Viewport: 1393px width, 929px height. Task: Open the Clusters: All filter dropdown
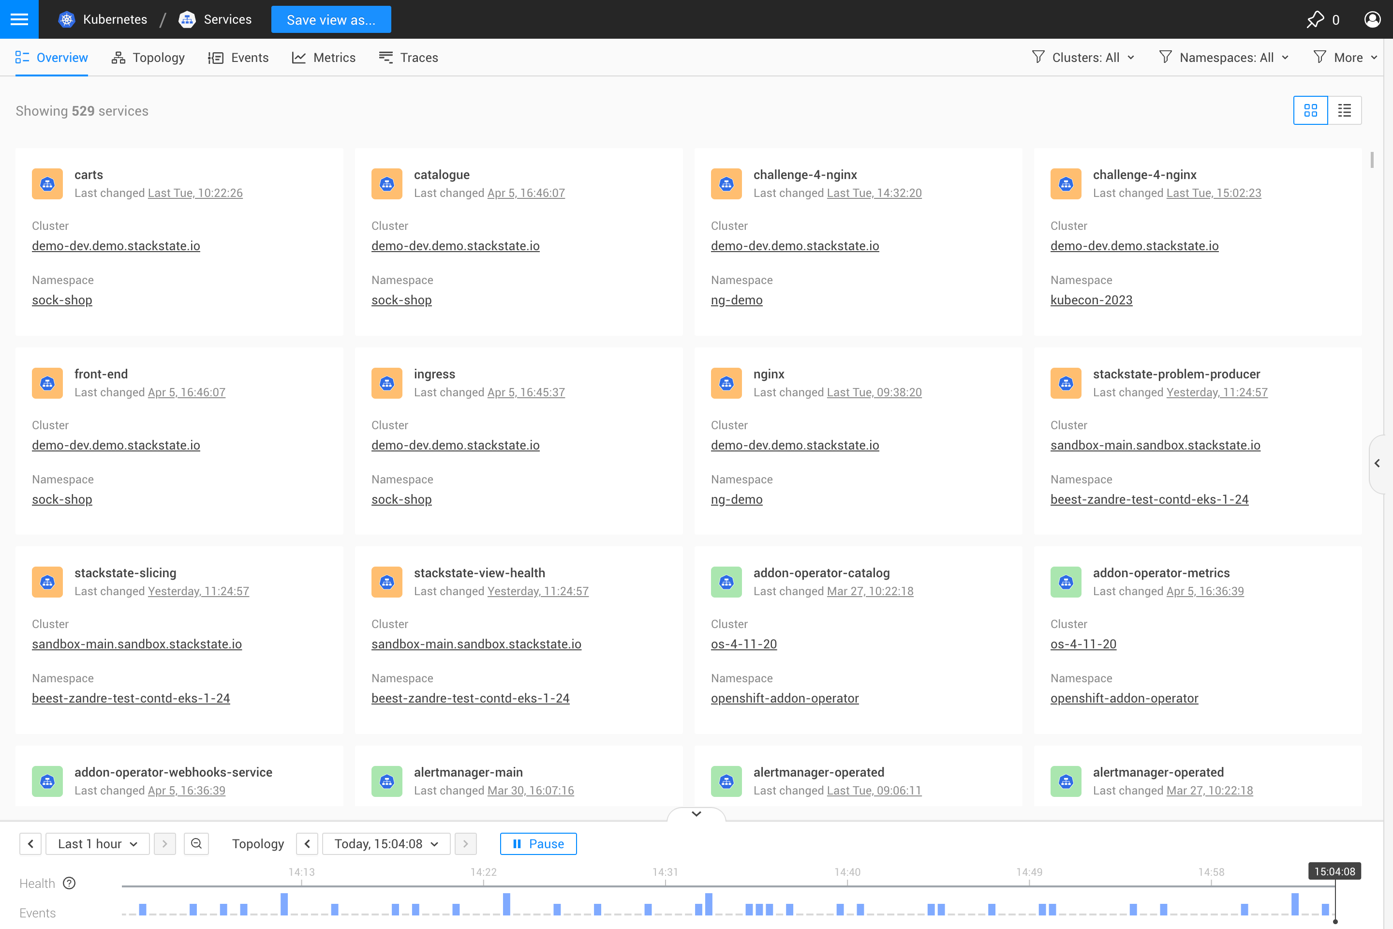1084,57
